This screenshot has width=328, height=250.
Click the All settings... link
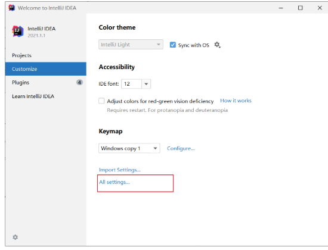(x=115, y=182)
